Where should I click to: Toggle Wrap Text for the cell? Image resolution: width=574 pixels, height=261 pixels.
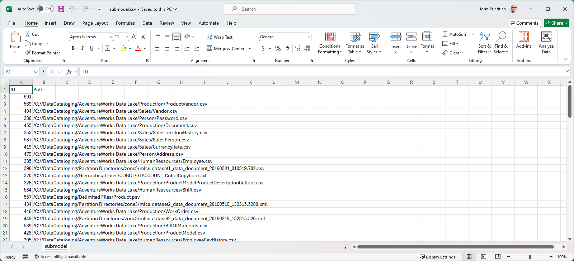220,37
